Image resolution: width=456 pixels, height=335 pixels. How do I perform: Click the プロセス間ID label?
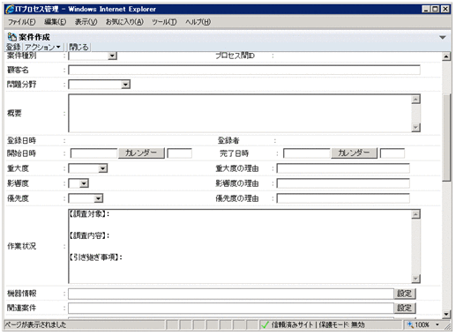coord(235,56)
